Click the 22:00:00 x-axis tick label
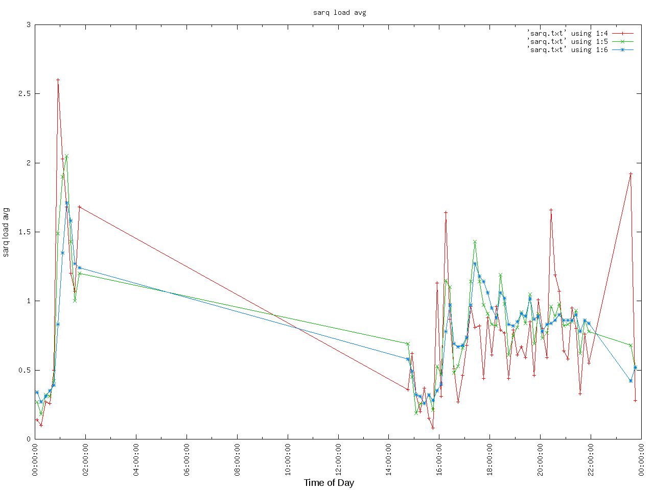The width and height of the screenshot is (654, 490). pyautogui.click(x=591, y=459)
